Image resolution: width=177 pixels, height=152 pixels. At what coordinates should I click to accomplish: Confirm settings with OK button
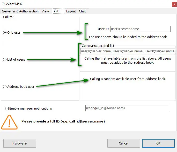(x=158, y=143)
